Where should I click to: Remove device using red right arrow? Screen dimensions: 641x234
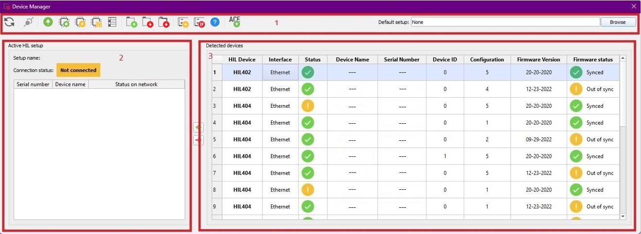click(199, 140)
